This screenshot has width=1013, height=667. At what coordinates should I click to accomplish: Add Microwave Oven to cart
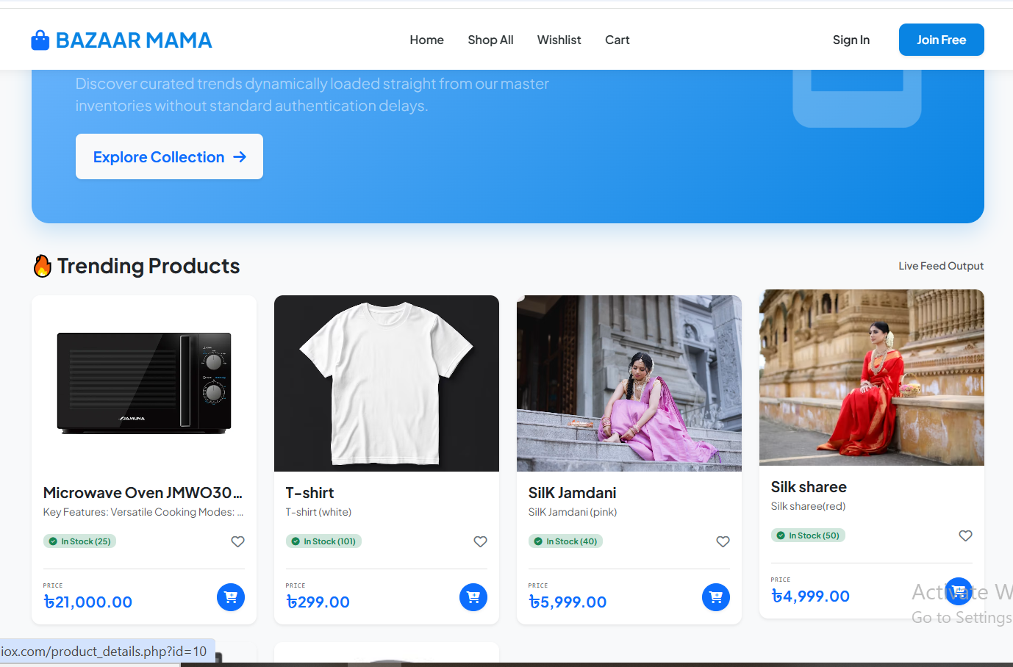(x=231, y=597)
